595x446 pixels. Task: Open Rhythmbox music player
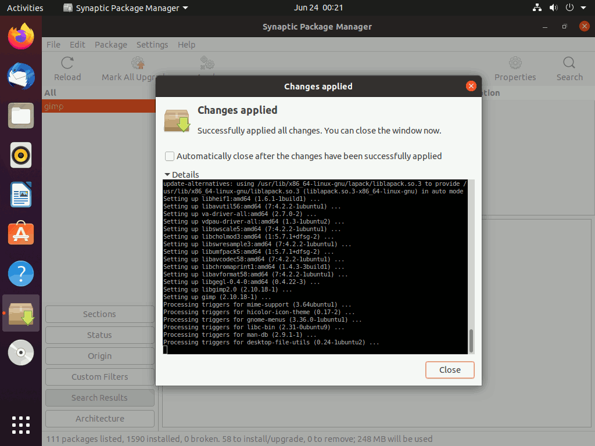point(21,155)
